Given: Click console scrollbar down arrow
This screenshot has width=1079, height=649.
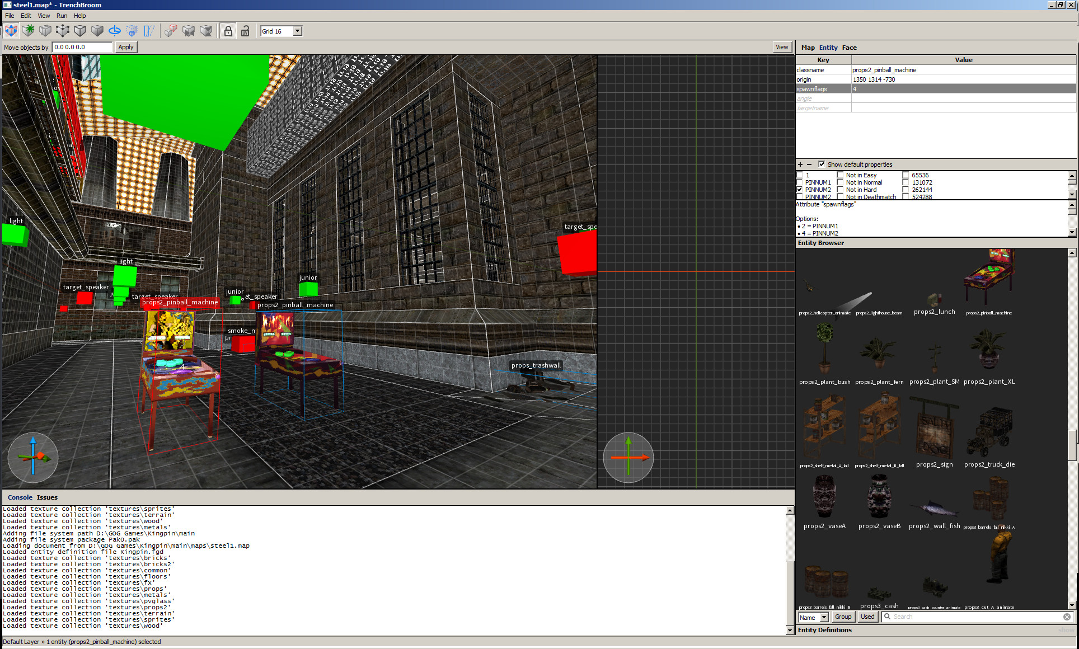Looking at the screenshot, I should (790, 631).
